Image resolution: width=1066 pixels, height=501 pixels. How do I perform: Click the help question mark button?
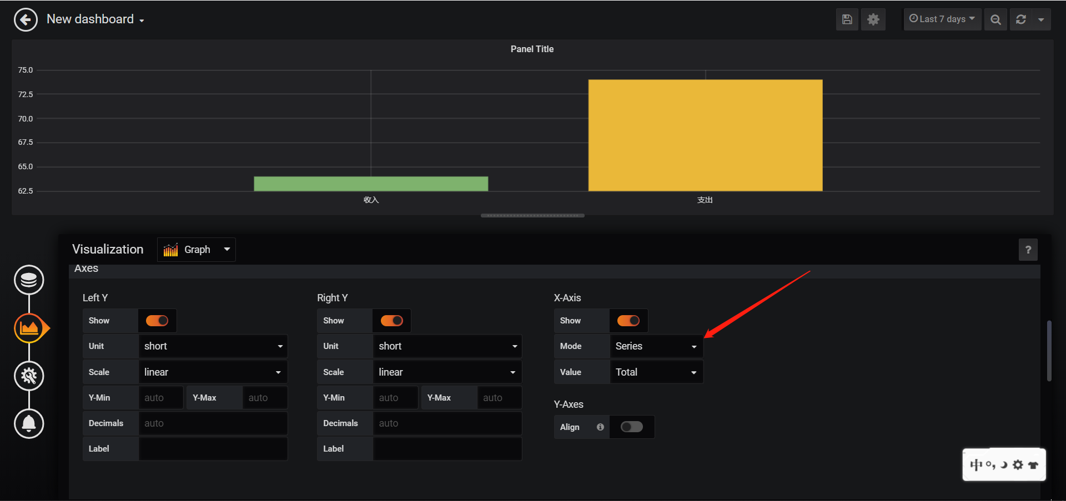(x=1028, y=250)
